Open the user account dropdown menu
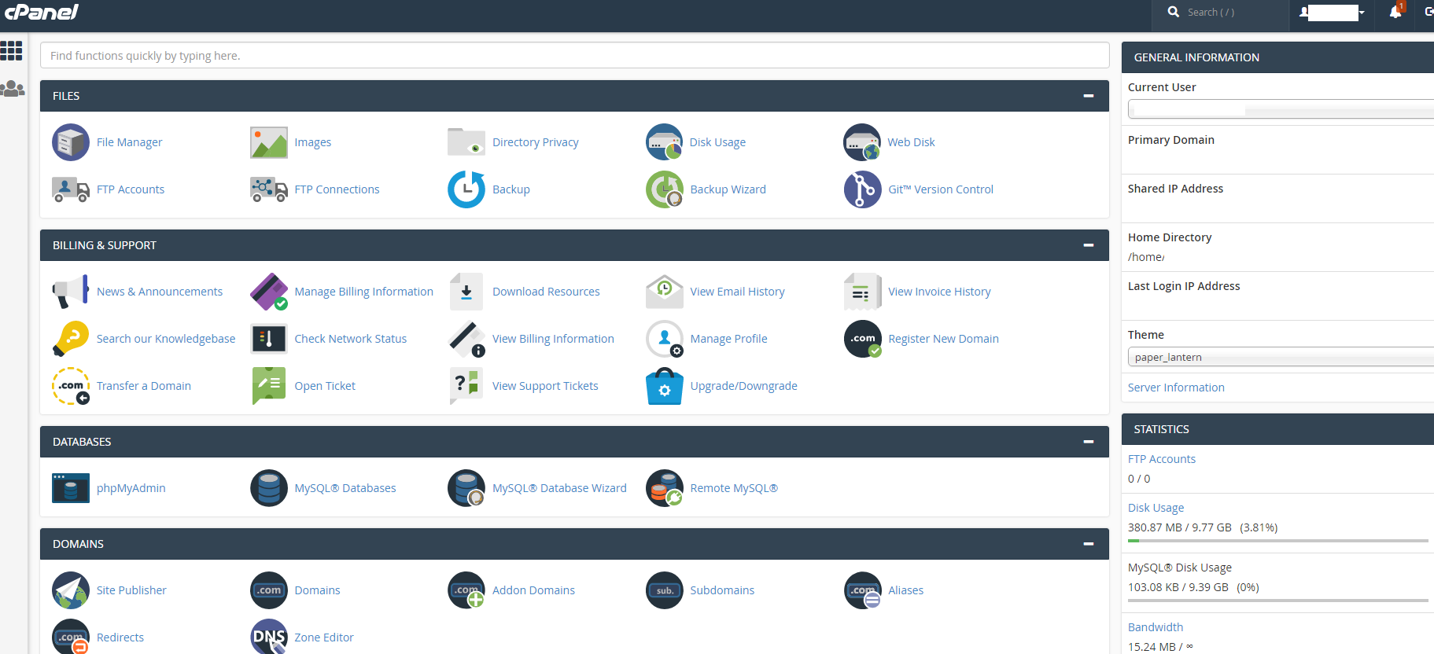Image resolution: width=1434 pixels, height=654 pixels. point(1333,13)
